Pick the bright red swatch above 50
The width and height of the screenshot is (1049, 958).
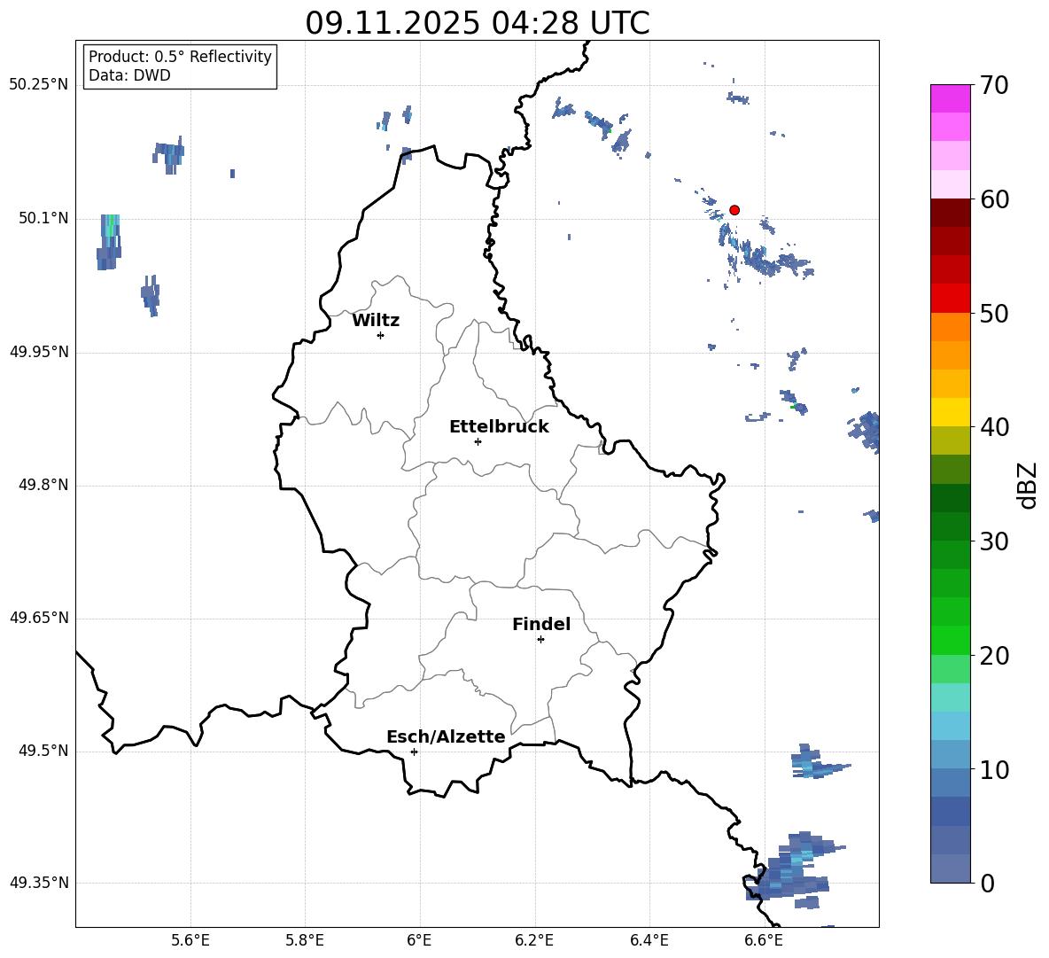951,298
